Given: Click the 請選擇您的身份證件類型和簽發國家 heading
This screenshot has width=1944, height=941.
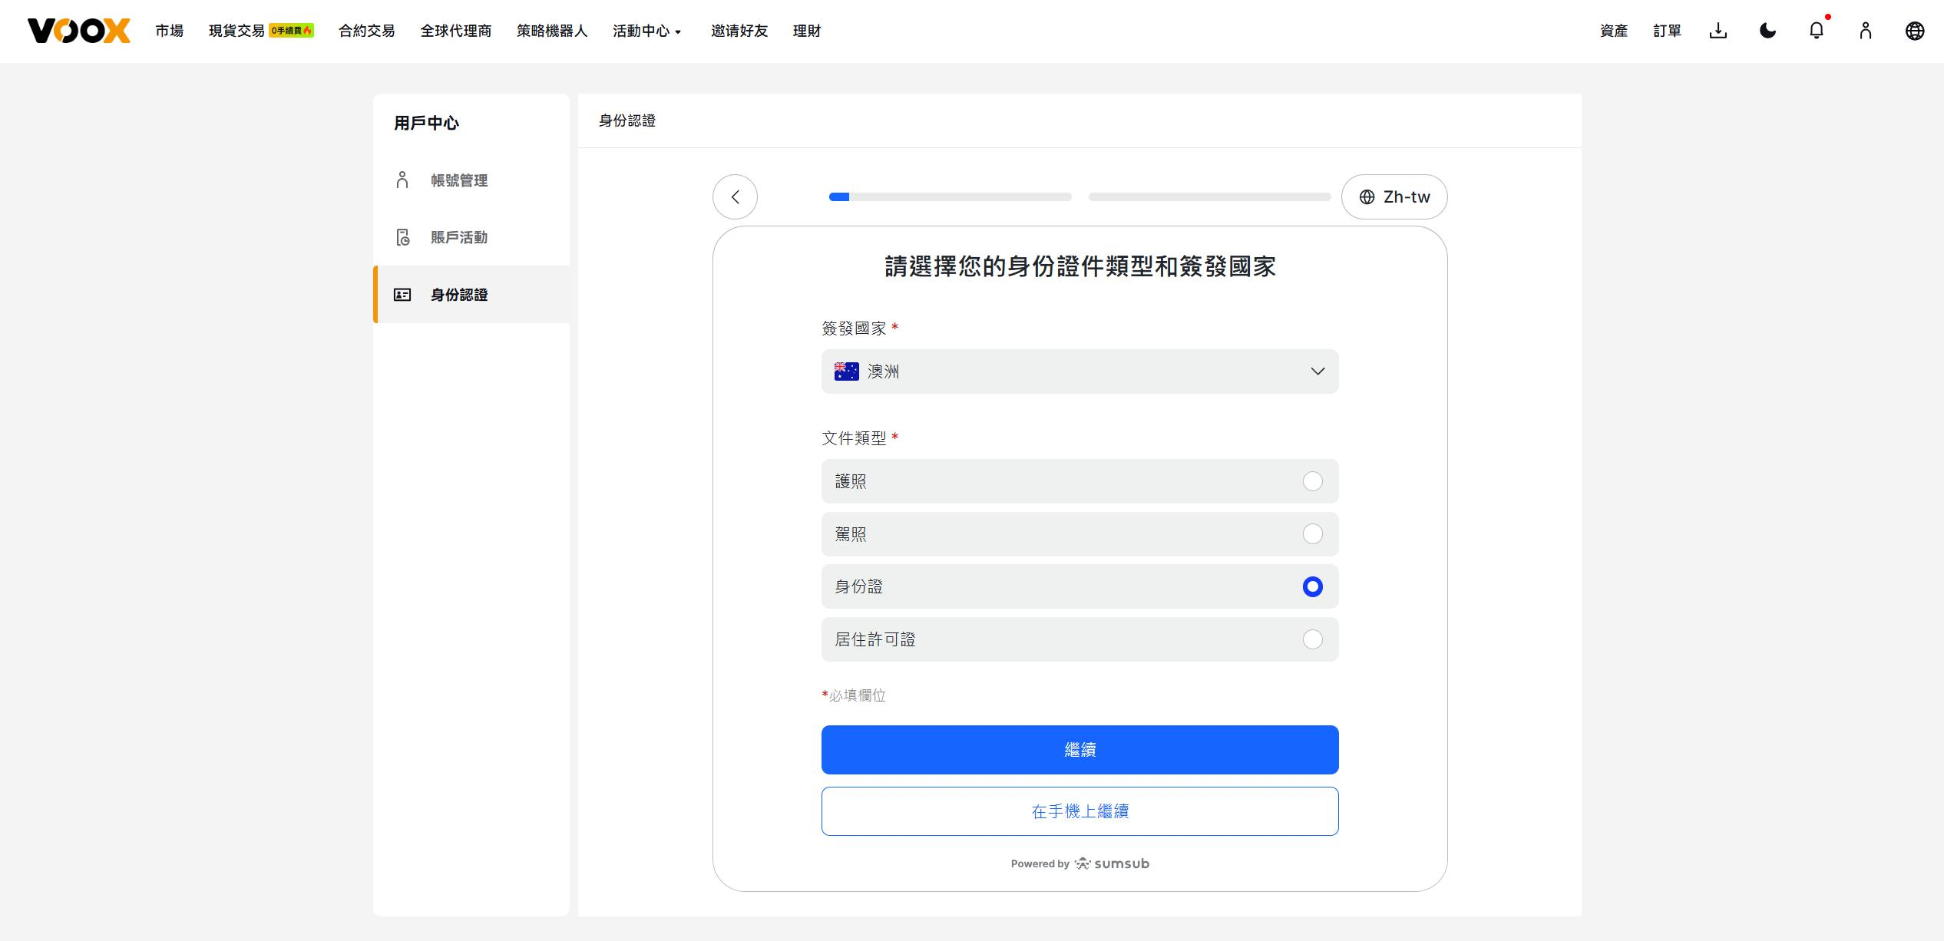Looking at the screenshot, I should 1079,266.
